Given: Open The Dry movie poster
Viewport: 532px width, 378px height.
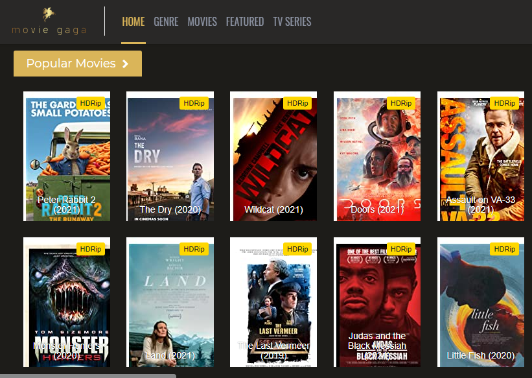Looking at the screenshot, I should (x=170, y=156).
